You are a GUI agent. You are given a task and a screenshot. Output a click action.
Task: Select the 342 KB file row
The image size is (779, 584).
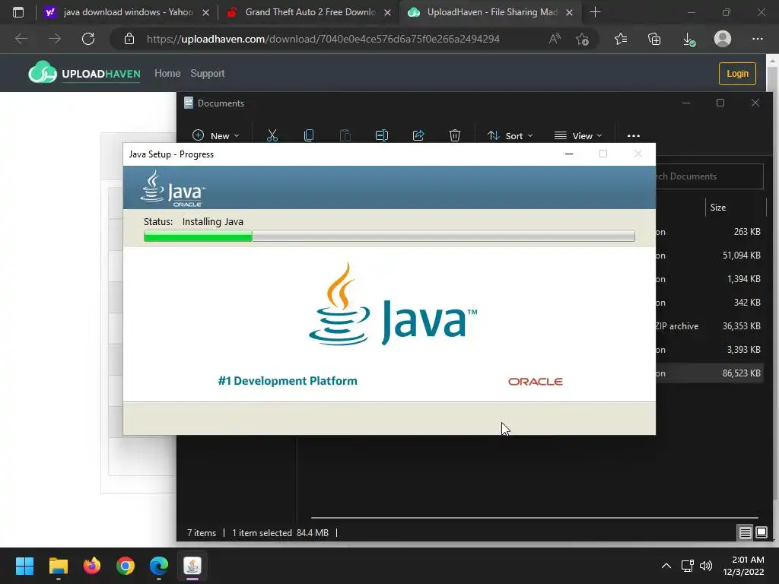(x=710, y=303)
